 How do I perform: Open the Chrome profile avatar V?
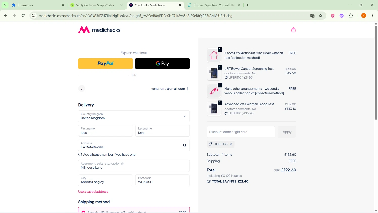click(x=364, y=16)
